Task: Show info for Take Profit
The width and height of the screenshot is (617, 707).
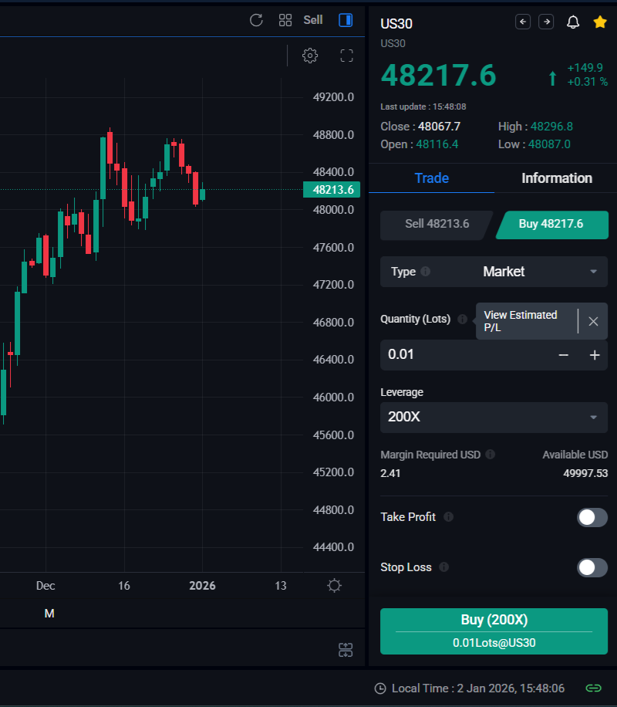Action: tap(448, 516)
